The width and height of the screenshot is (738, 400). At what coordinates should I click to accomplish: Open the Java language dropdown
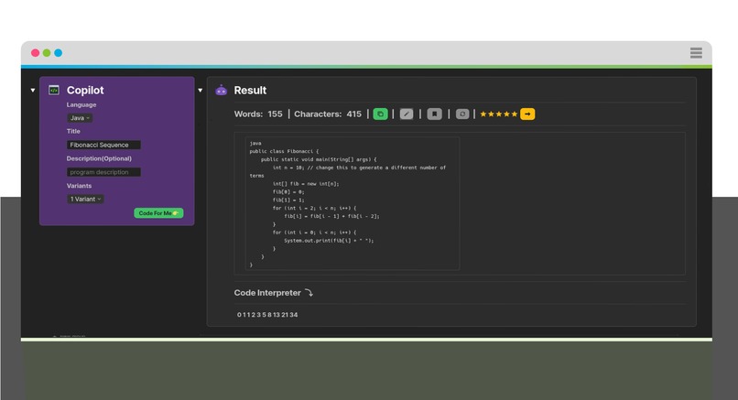click(79, 118)
